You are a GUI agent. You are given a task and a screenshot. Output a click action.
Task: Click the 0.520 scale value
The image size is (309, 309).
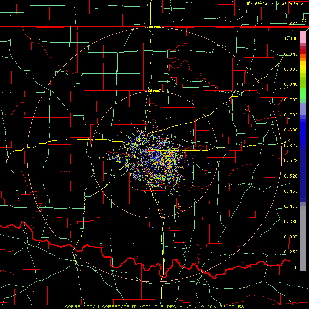[291, 176]
